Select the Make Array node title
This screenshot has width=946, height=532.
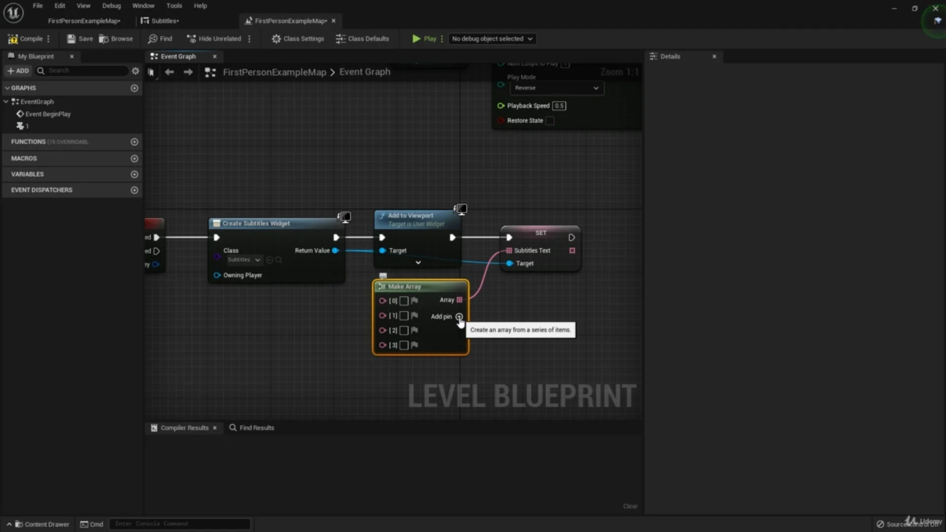tap(404, 287)
